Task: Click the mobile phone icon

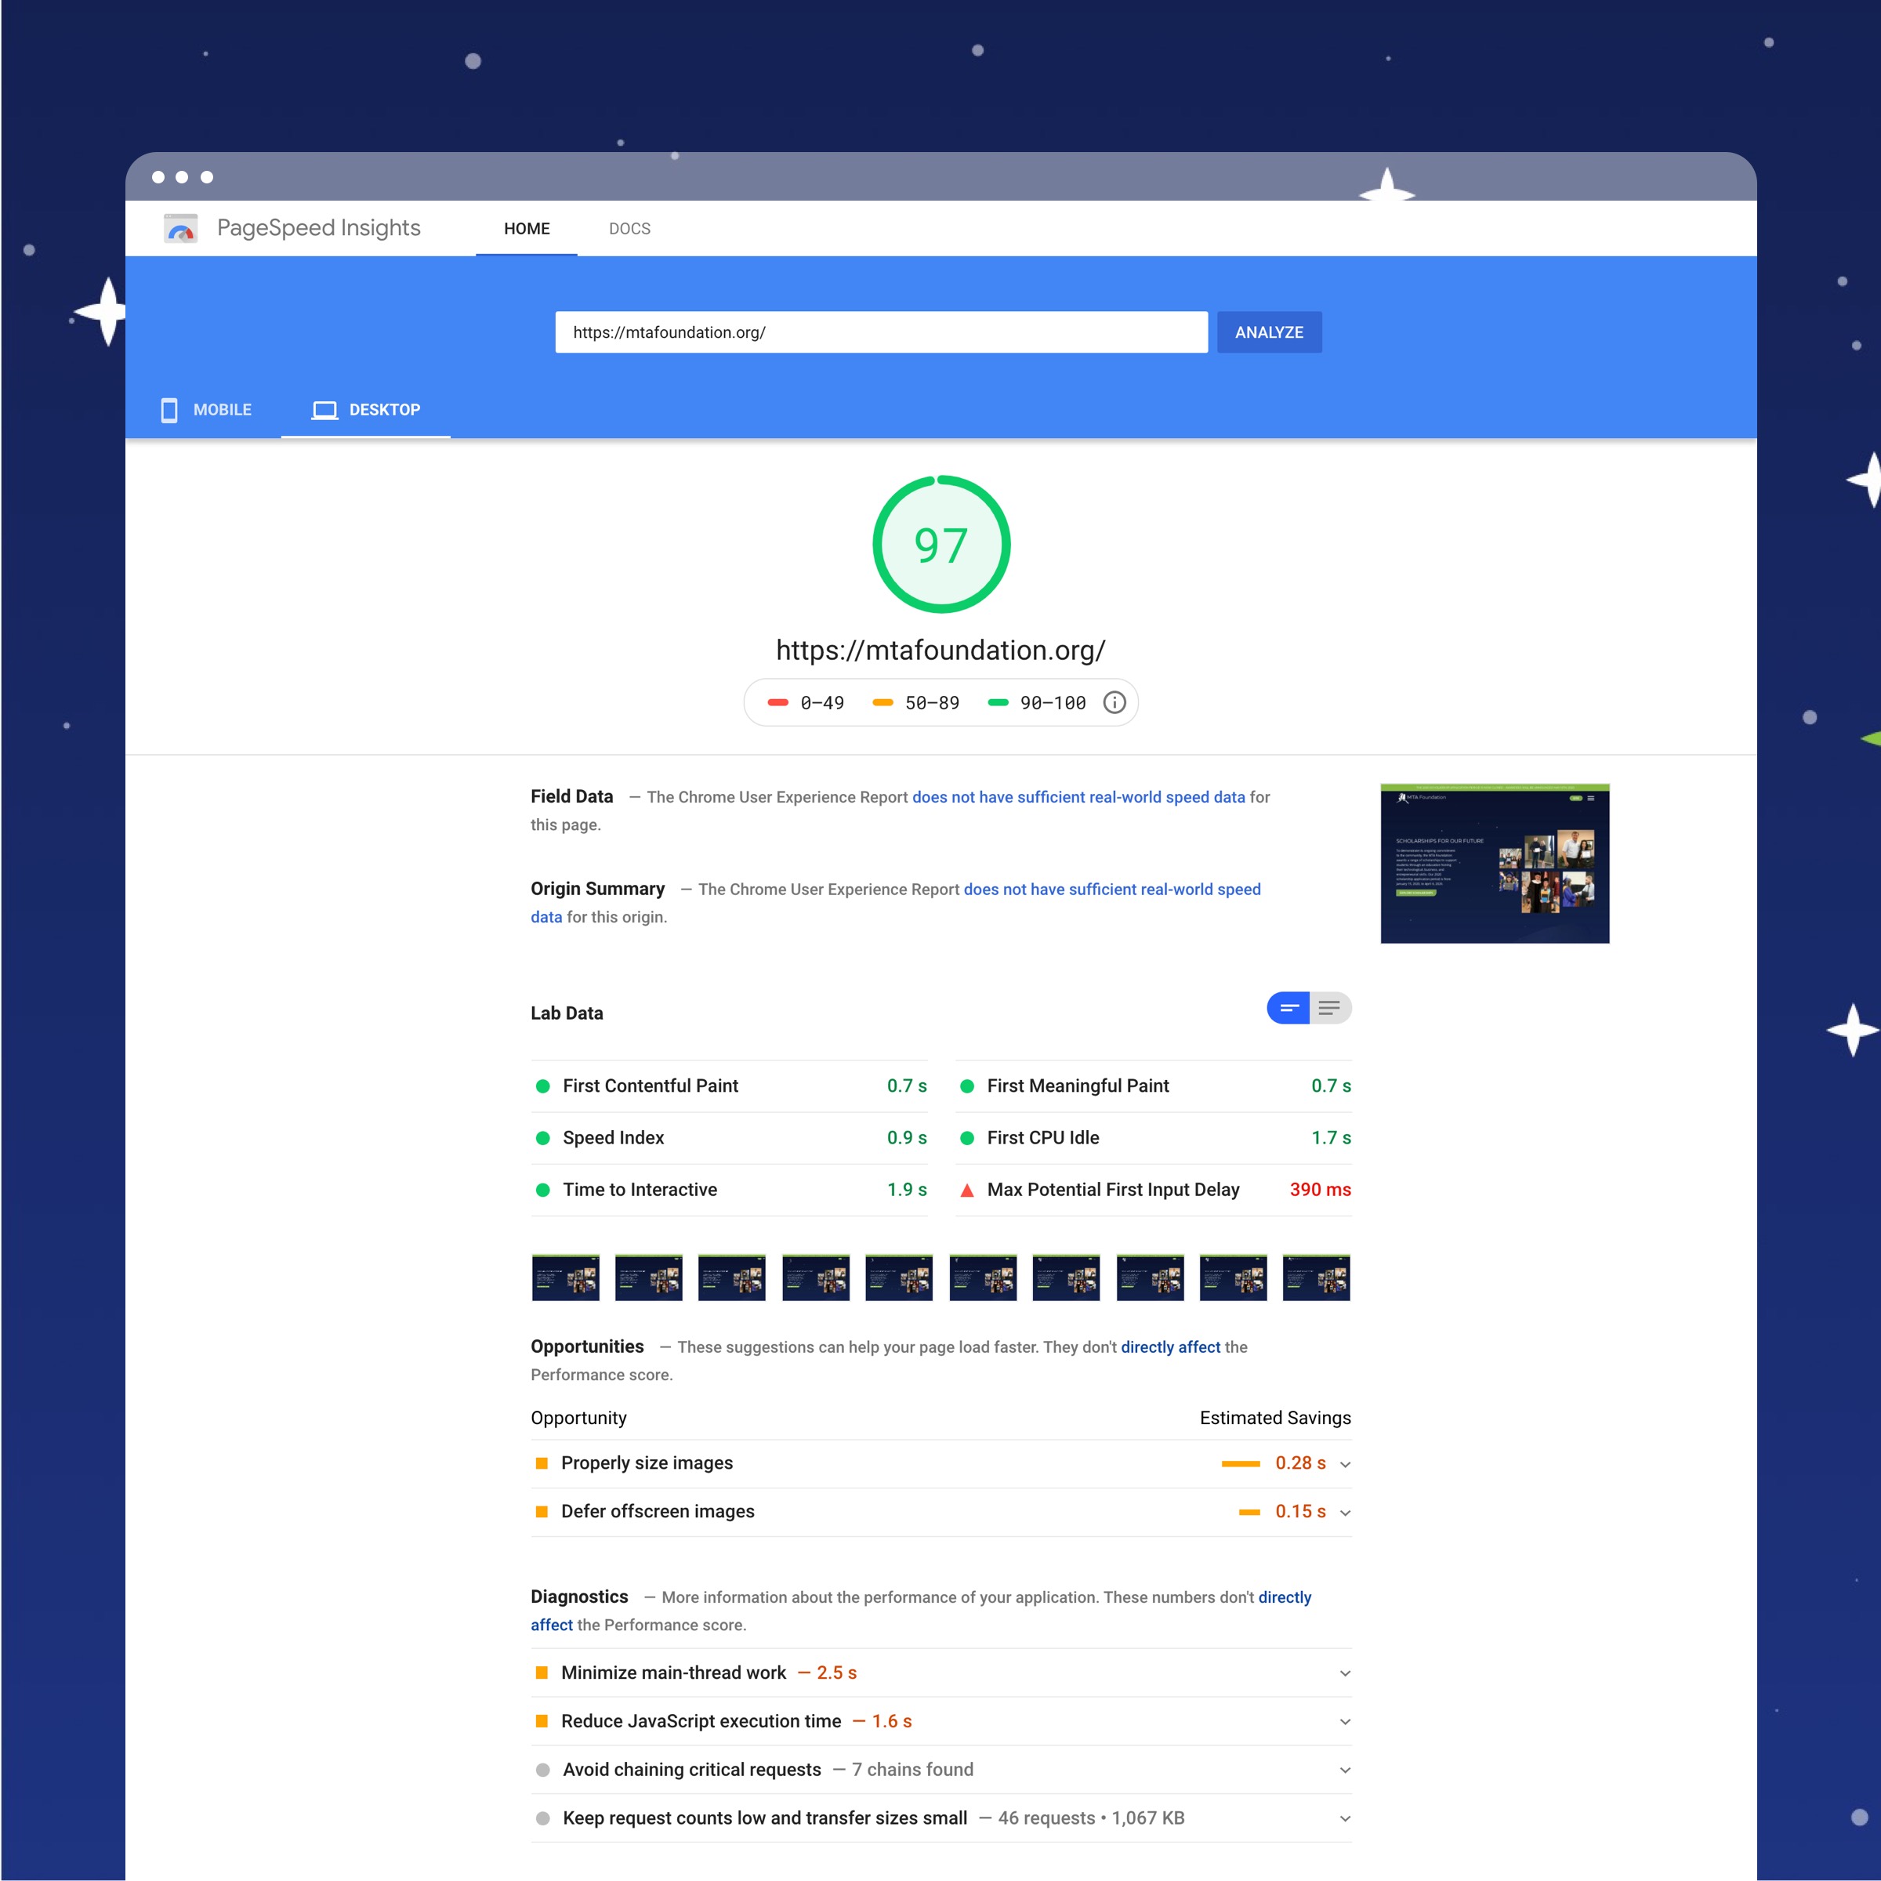Action: tap(169, 410)
